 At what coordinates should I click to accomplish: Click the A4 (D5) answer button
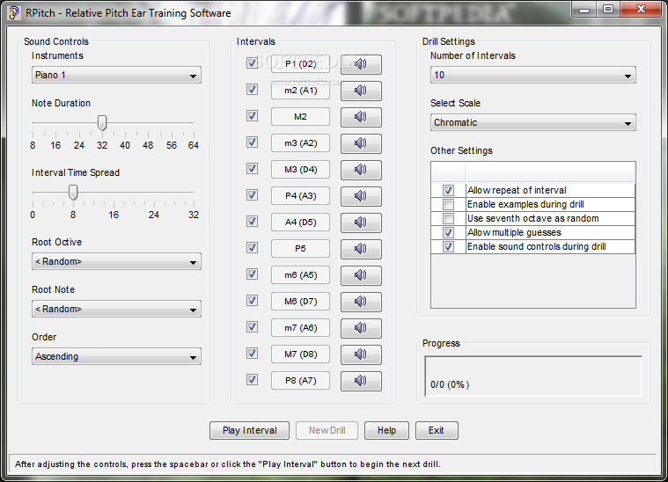pos(300,223)
